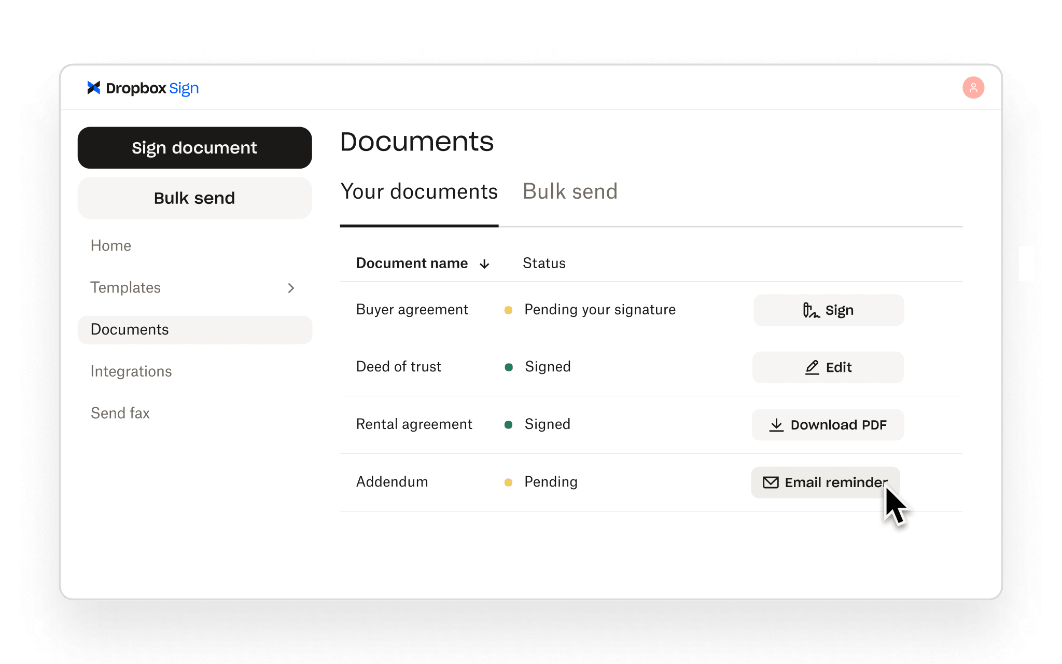Click green status dot for Deed of trust
The width and height of the screenshot is (1062, 664).
[x=509, y=367]
